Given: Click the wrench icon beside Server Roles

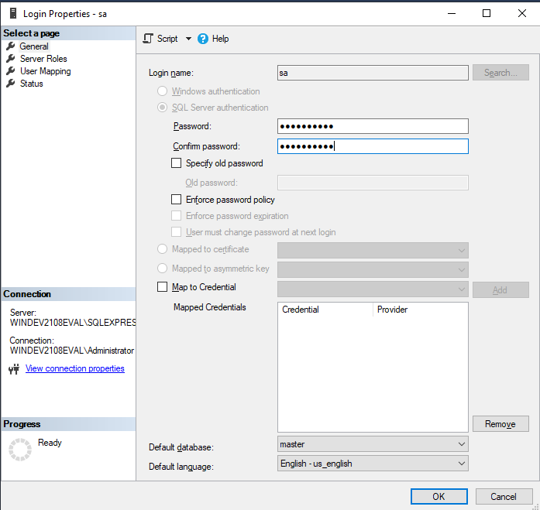Looking at the screenshot, I should coord(11,58).
